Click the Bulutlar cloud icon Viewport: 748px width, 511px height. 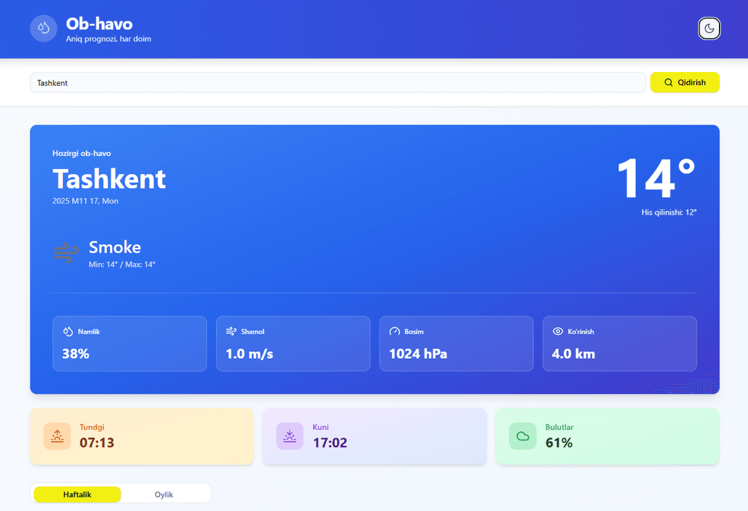[x=522, y=436]
